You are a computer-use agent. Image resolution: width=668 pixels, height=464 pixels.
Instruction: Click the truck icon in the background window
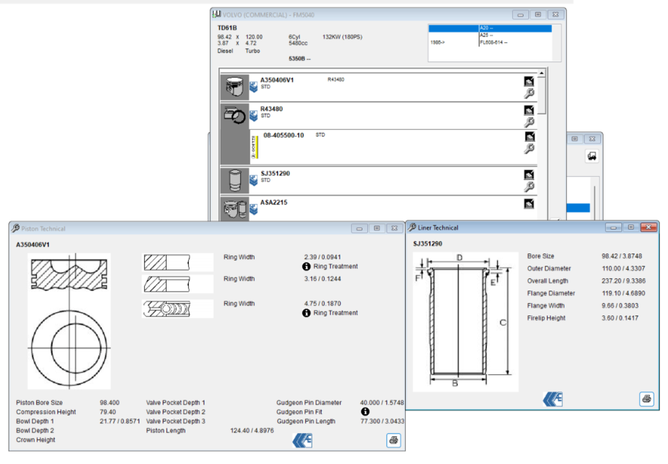click(592, 156)
